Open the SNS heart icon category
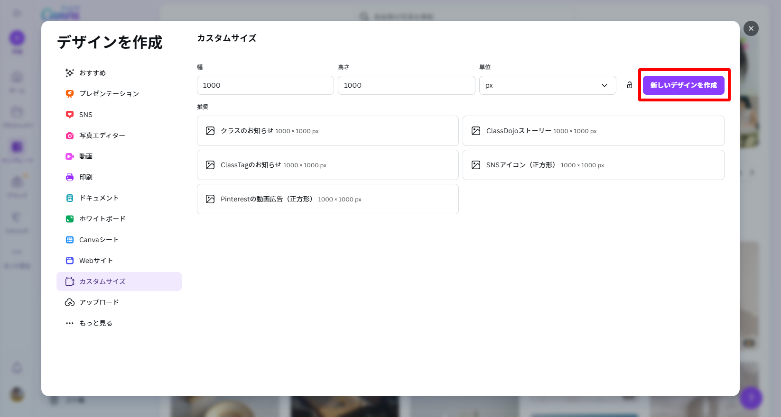The width and height of the screenshot is (781, 417). click(70, 115)
